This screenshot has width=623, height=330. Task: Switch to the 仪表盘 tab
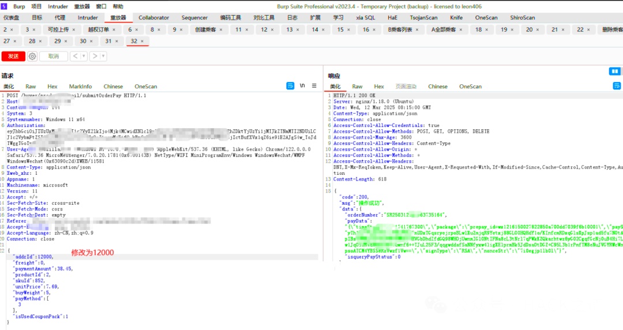coord(11,18)
